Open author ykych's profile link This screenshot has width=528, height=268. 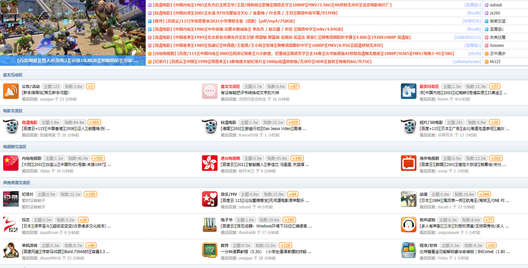click(475, 54)
